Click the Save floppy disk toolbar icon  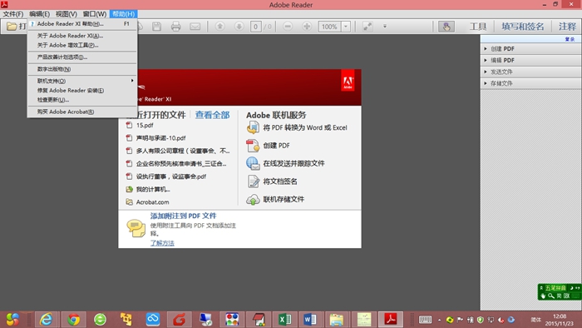[x=156, y=27]
